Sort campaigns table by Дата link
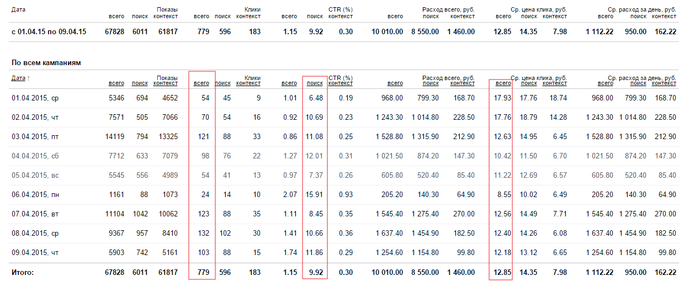The image size is (679, 281). point(18,78)
